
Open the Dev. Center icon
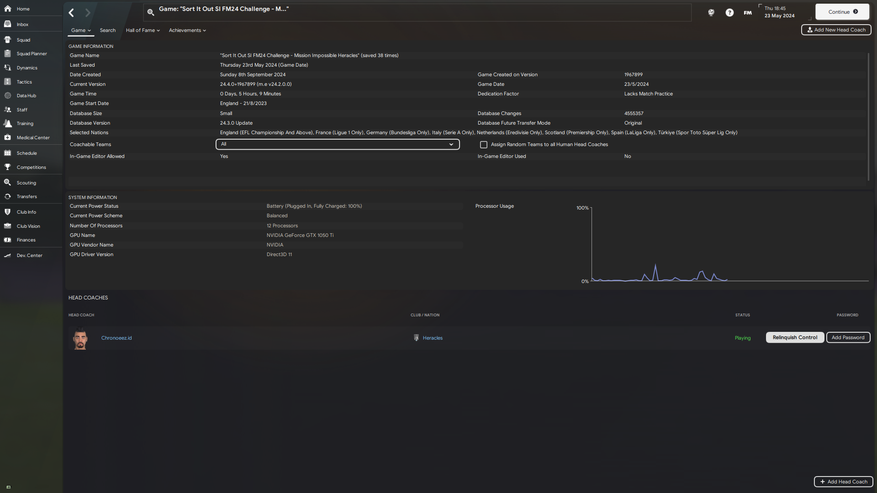pyautogui.click(x=8, y=255)
